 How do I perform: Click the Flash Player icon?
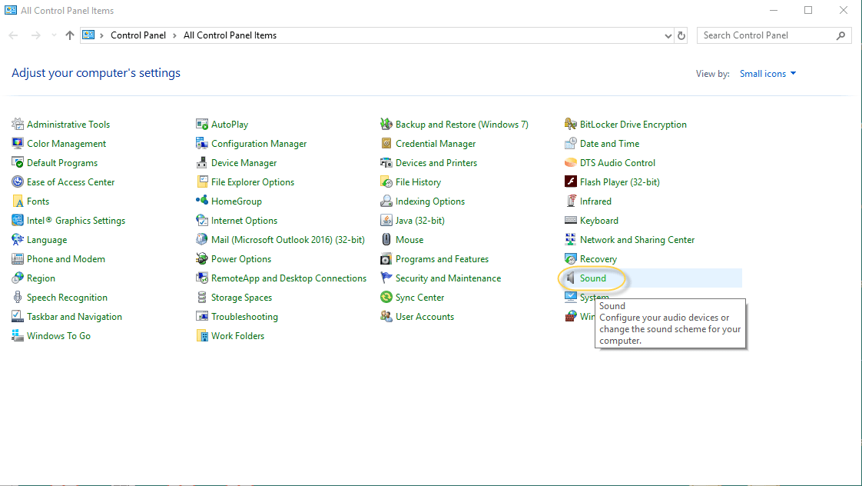571,181
